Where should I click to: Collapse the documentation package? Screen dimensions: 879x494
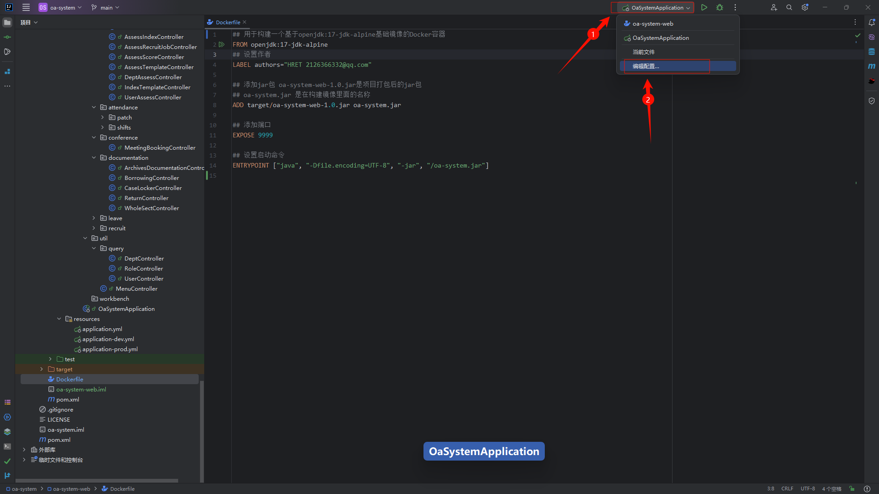click(x=94, y=158)
